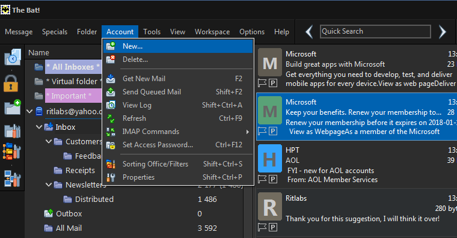This screenshot has height=238, width=457.
Task: Open the scheduler icon with clock in sidebar
Action: pyautogui.click(x=12, y=57)
